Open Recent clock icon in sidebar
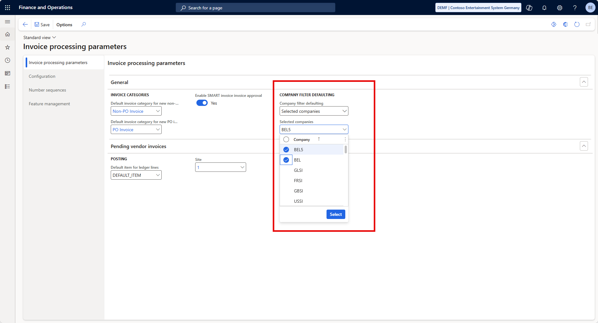 (8, 60)
